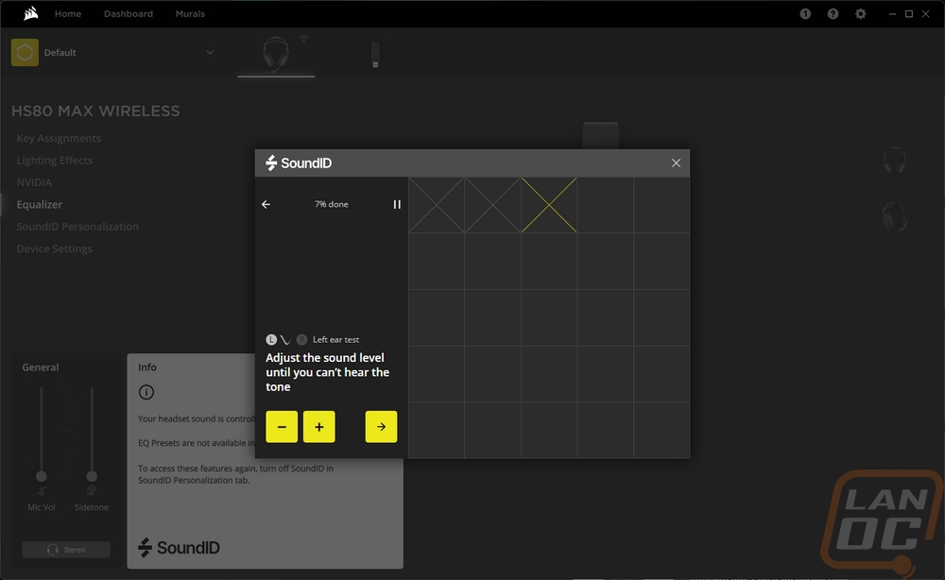The height and width of the screenshot is (580, 945).
Task: Select the Equalizer section
Action: pos(39,205)
